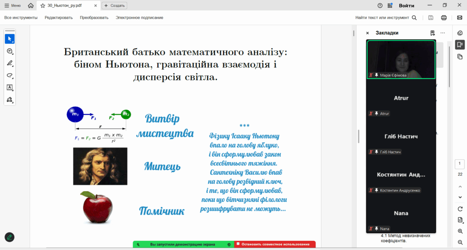Open the Все инструменты tab
Image resolution: width=467 pixels, height=250 pixels.
(21, 18)
